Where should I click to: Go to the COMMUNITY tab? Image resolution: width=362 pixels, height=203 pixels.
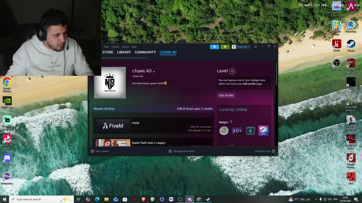(145, 52)
